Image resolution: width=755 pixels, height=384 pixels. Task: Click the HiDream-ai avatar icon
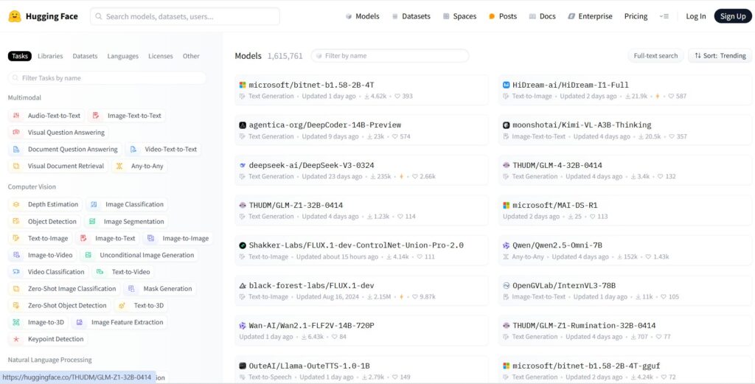506,85
